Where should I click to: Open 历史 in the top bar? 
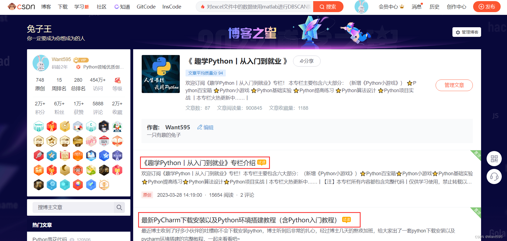(x=434, y=7)
